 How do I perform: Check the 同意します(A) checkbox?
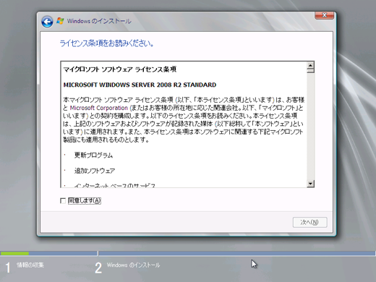point(63,200)
